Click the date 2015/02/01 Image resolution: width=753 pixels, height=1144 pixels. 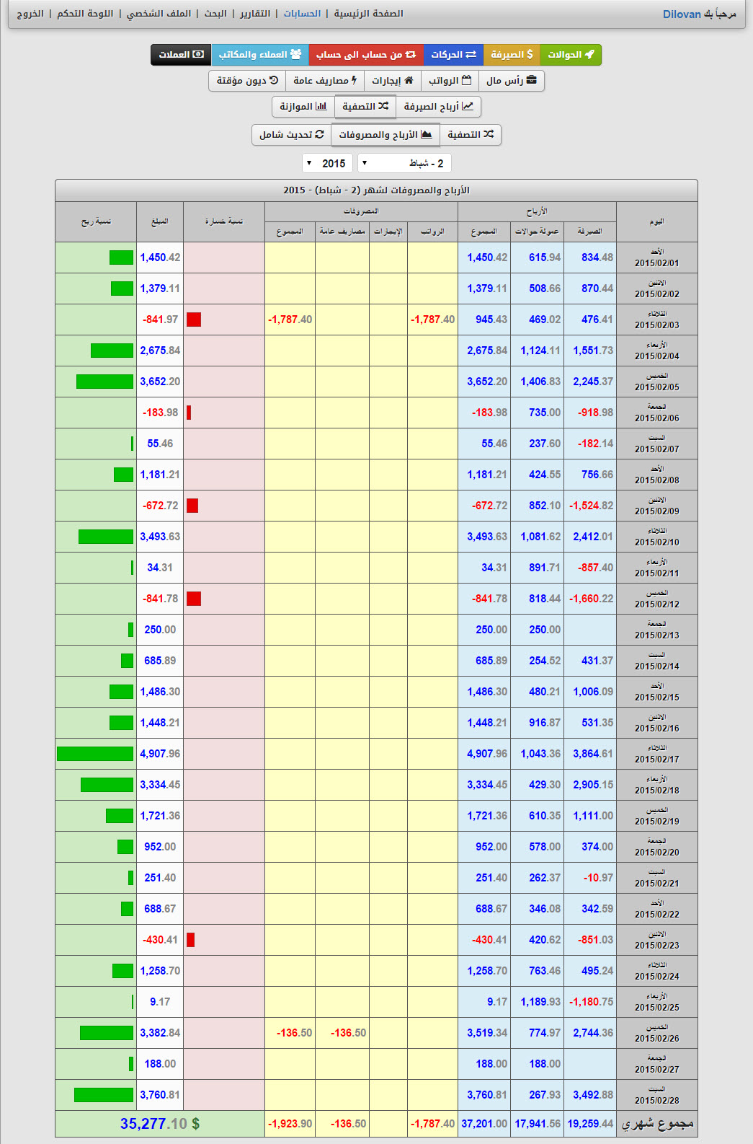[656, 263]
